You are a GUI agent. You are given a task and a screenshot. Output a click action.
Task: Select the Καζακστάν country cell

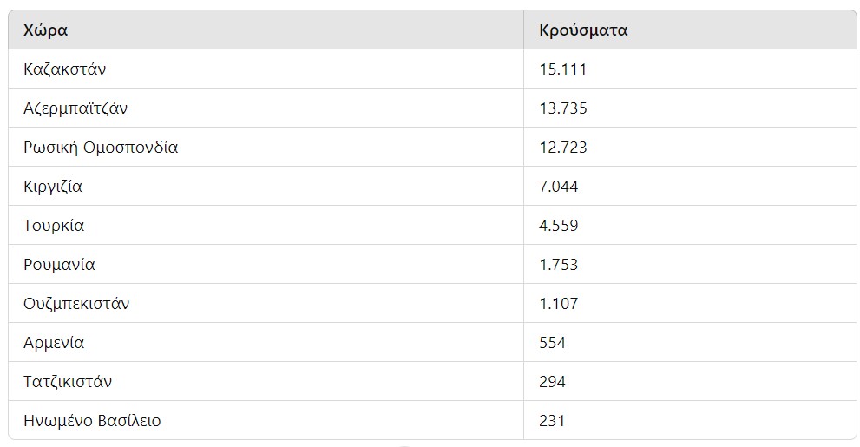click(266, 69)
